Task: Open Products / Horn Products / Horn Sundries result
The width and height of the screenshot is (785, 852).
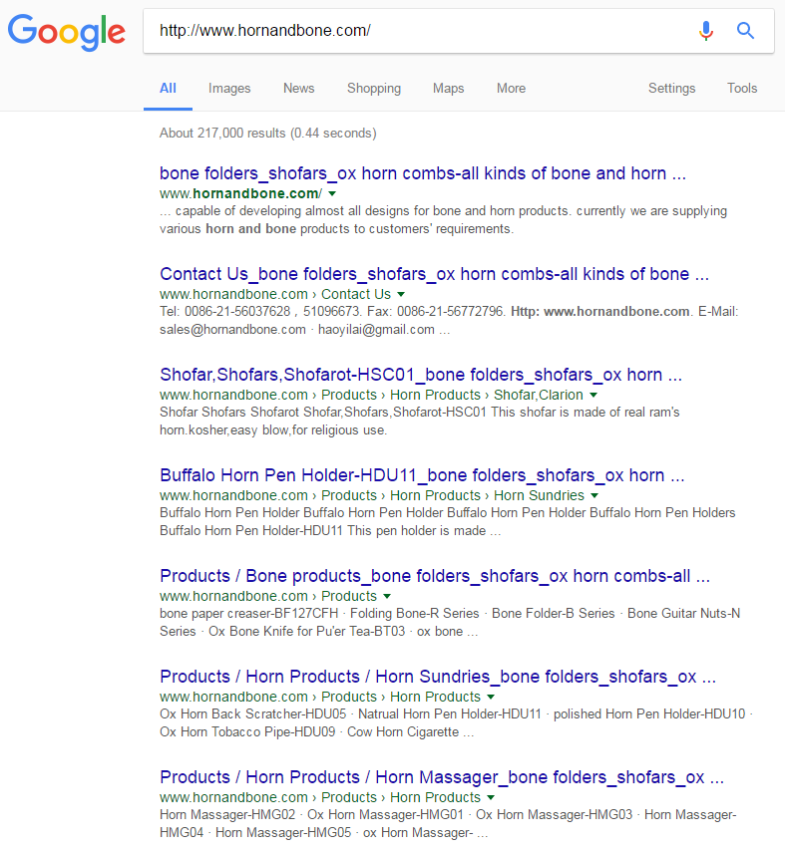Action: [x=437, y=676]
